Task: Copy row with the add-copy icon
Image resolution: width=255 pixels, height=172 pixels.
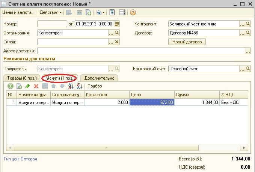Action: pos(19,86)
